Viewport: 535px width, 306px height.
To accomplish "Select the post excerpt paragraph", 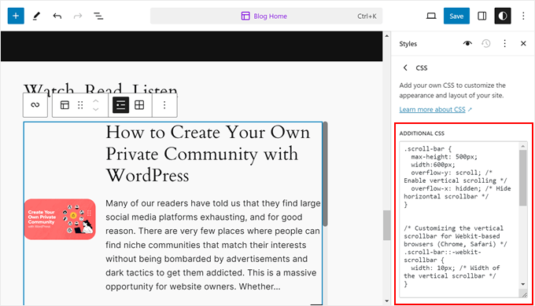I will tap(213, 245).
